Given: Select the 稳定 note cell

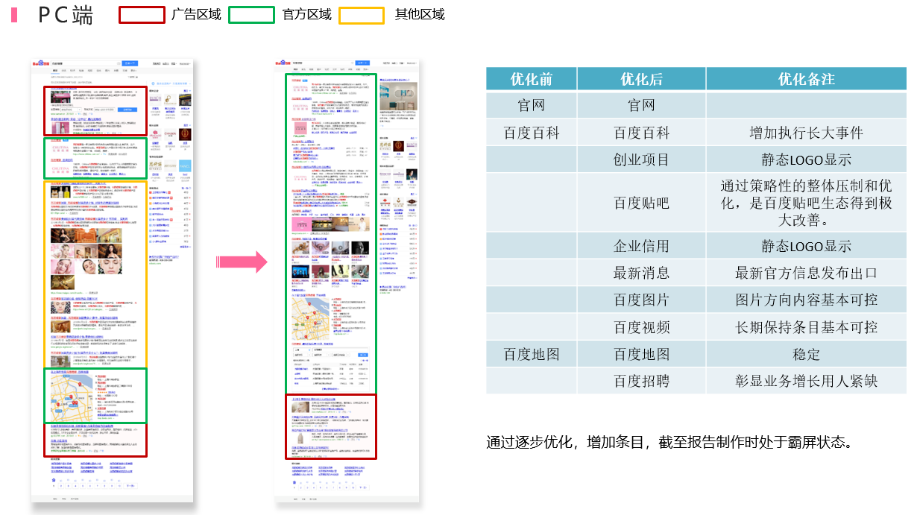Looking at the screenshot, I should tap(807, 354).
